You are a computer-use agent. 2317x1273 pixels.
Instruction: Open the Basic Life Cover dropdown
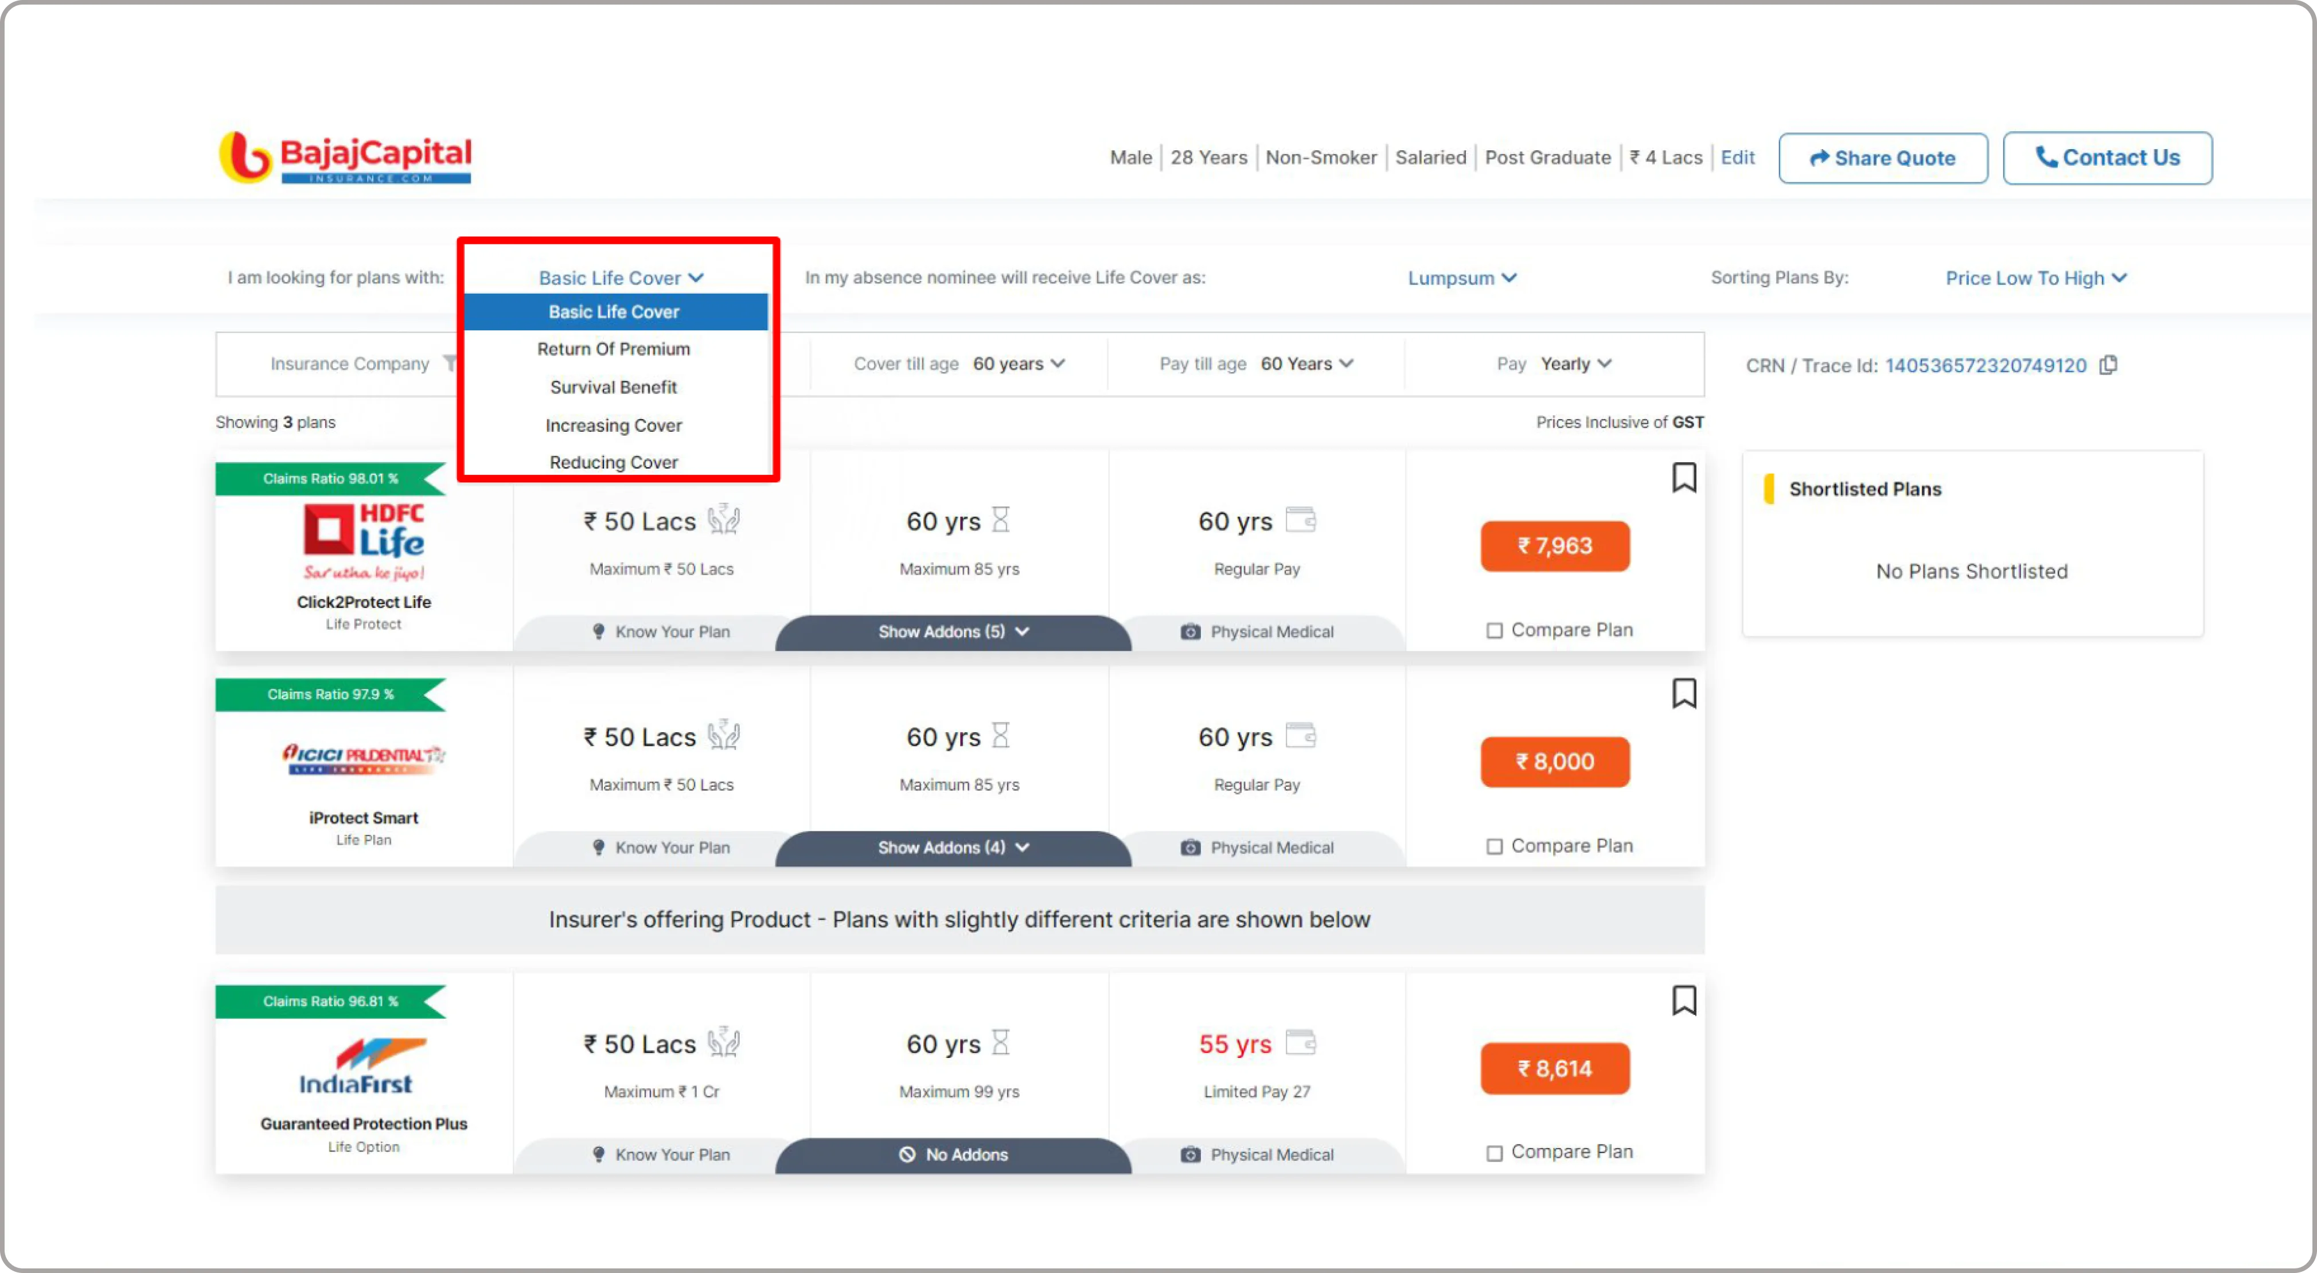pyautogui.click(x=621, y=278)
